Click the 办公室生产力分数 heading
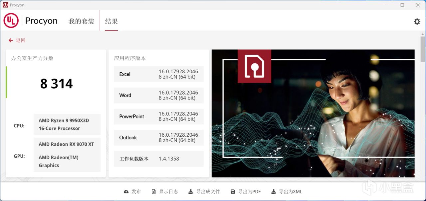 [x=32, y=58]
